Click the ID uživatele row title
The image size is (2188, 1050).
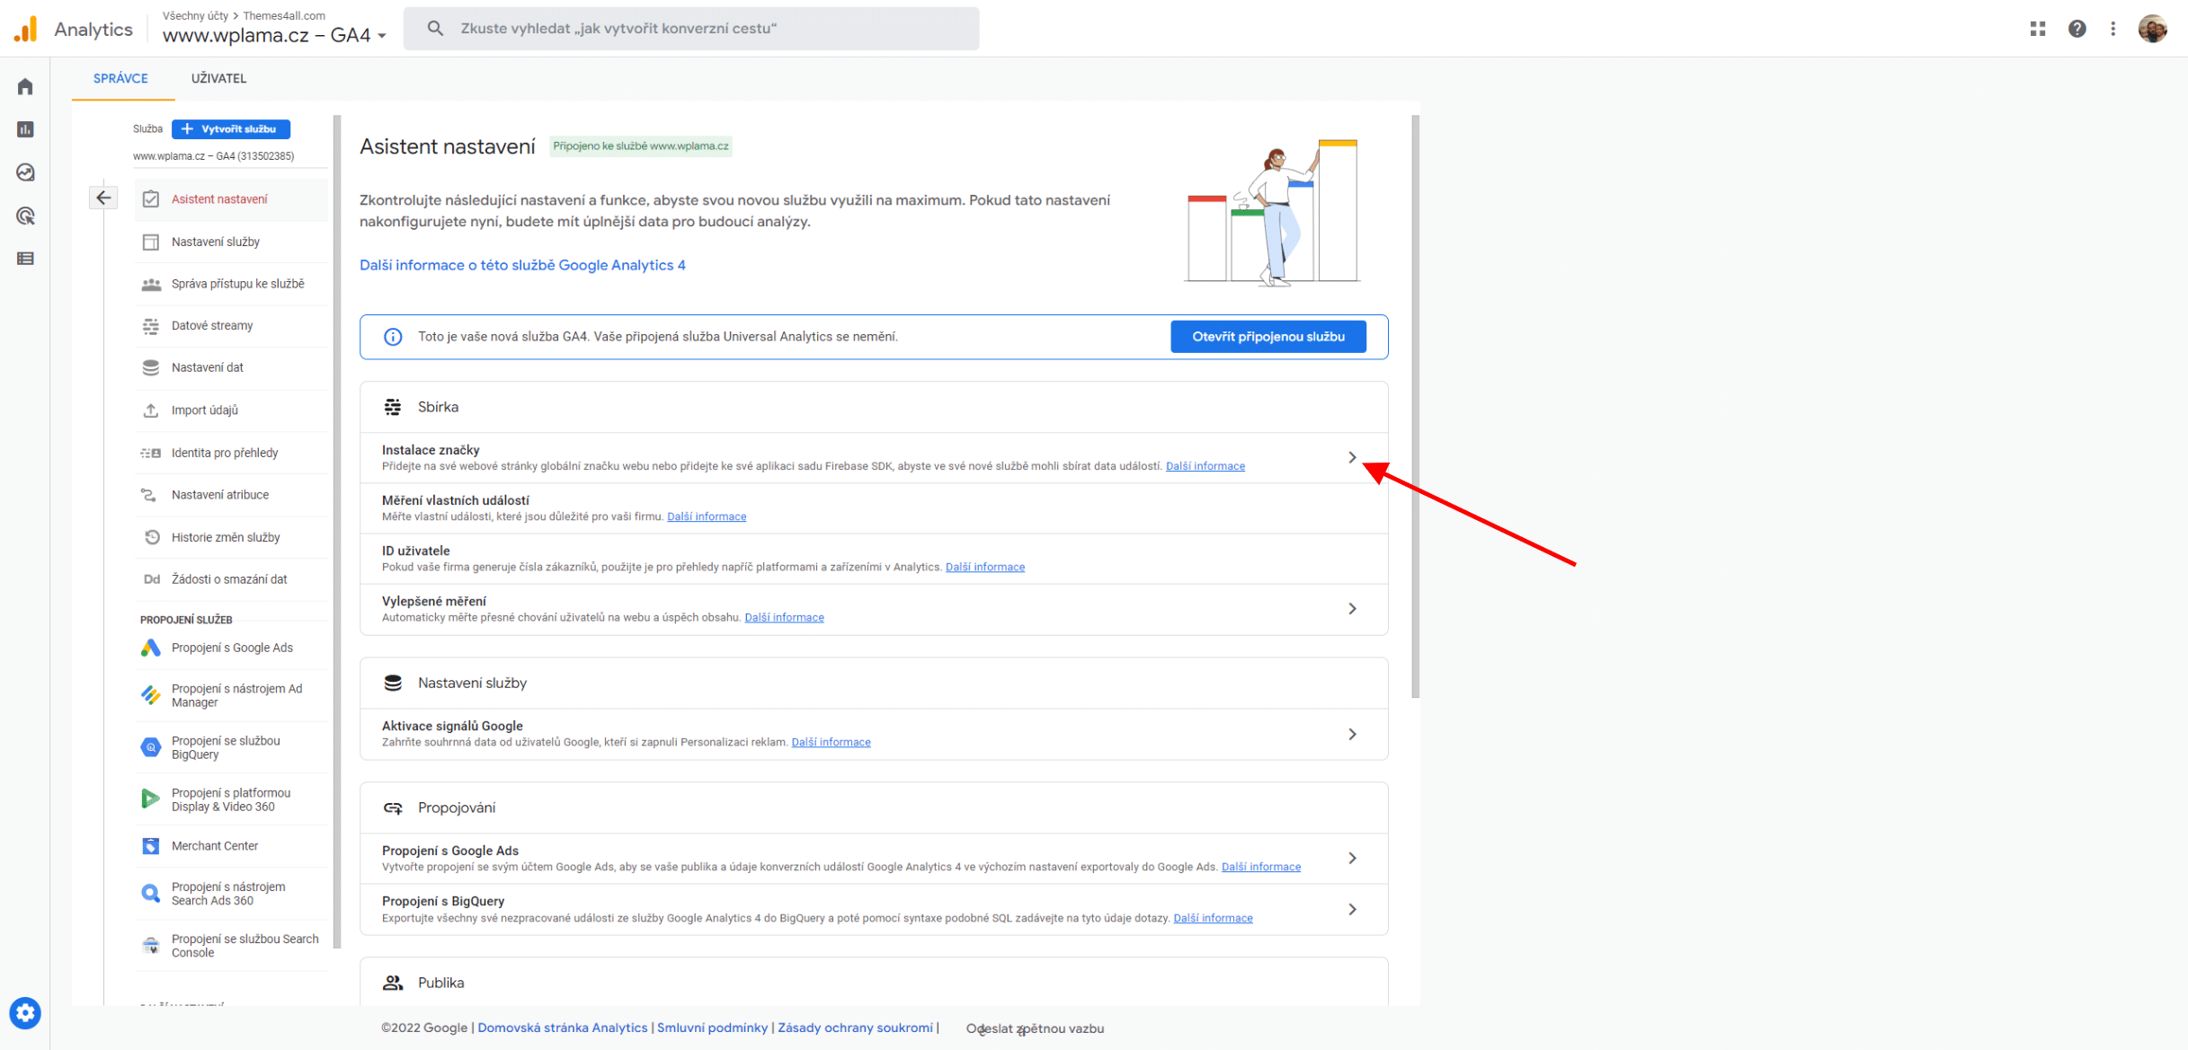pyautogui.click(x=416, y=551)
